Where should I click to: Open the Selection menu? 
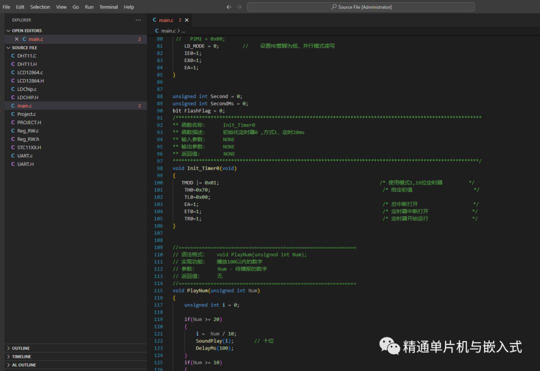(40, 7)
